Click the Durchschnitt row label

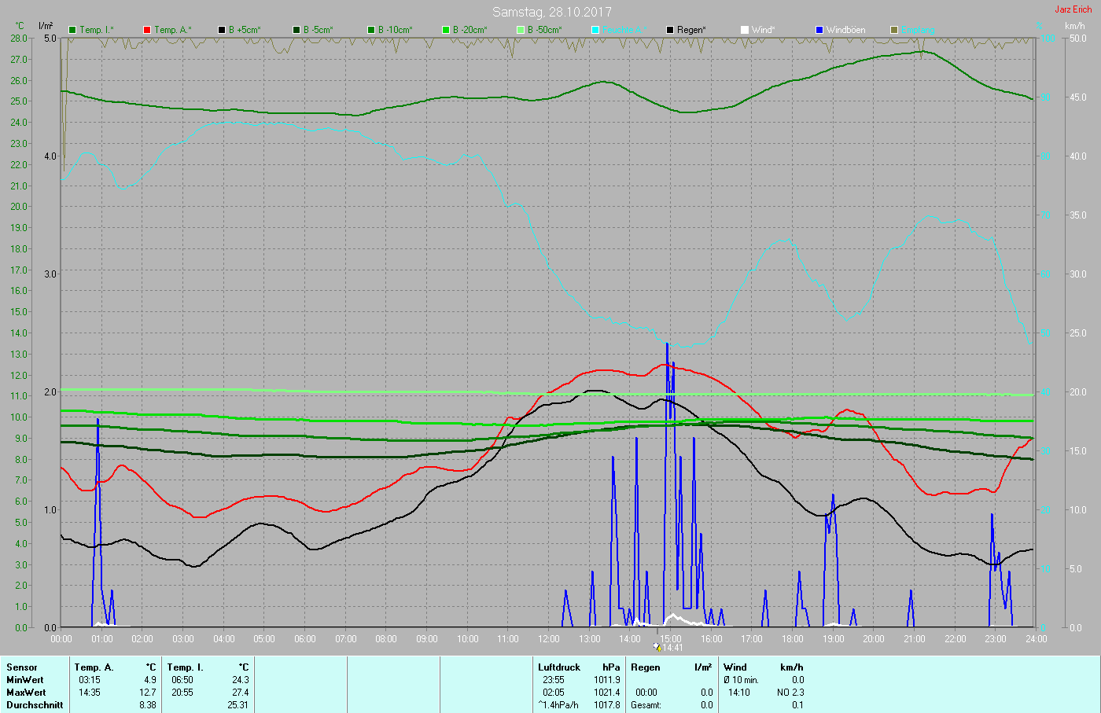click(35, 705)
